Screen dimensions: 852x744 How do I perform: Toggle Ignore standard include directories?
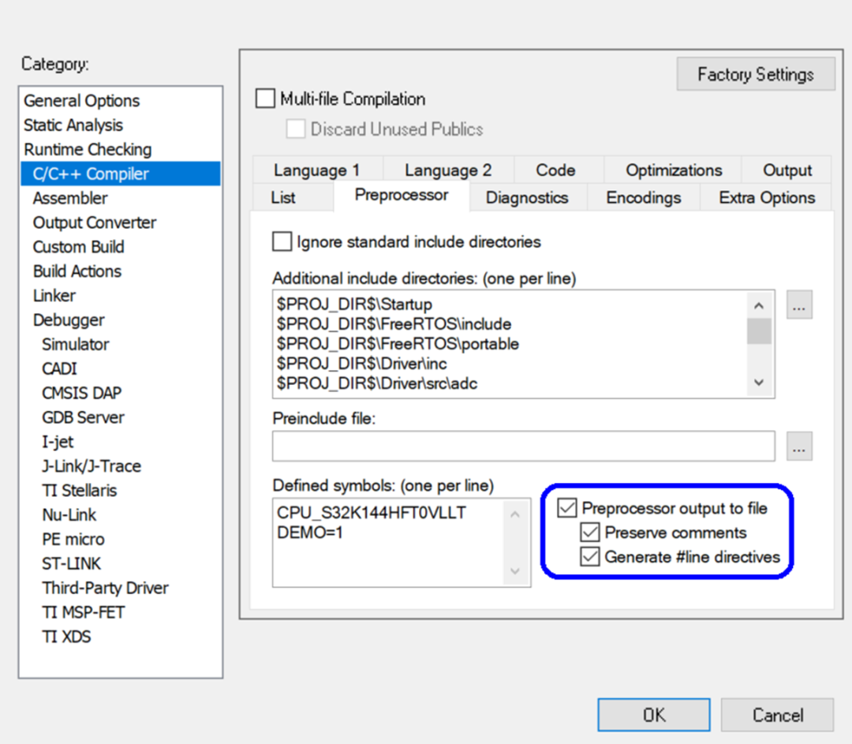tap(282, 242)
